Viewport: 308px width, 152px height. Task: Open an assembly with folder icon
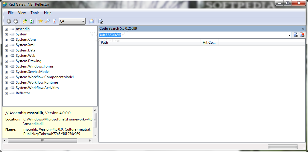25,21
